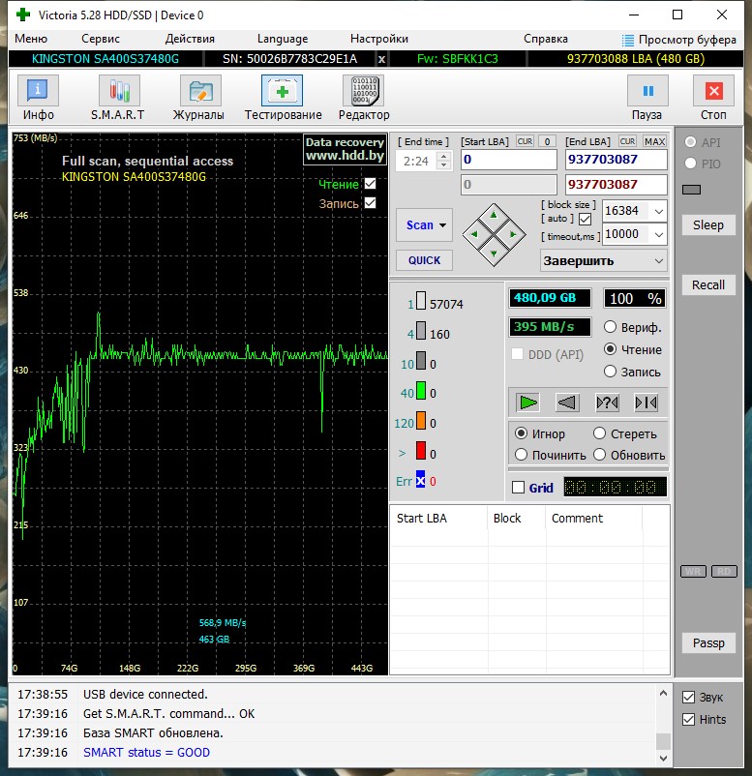Click the blue Err marker icon

420,480
